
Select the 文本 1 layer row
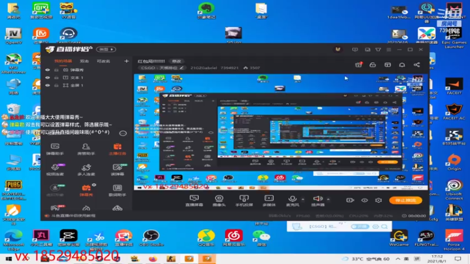[86, 77]
